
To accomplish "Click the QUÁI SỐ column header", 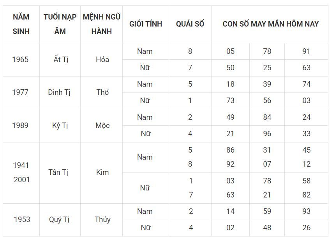I will click(190, 24).
